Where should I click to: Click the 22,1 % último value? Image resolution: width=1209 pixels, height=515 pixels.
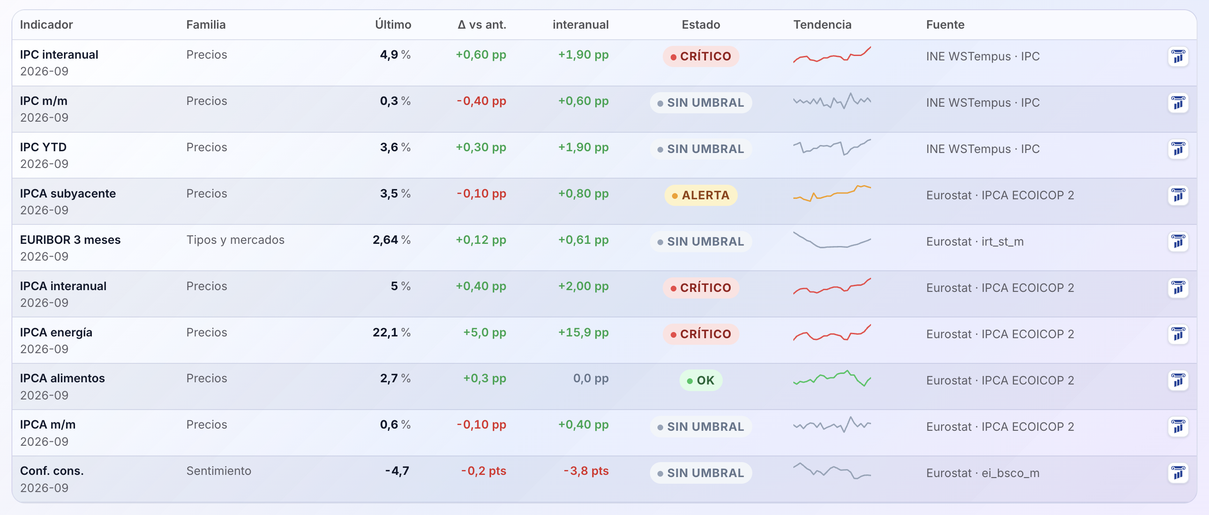[391, 332]
